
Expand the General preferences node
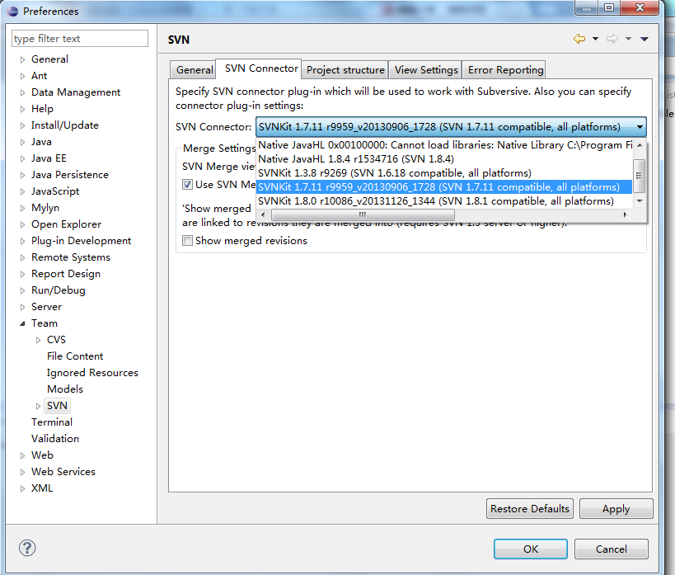click(x=23, y=59)
